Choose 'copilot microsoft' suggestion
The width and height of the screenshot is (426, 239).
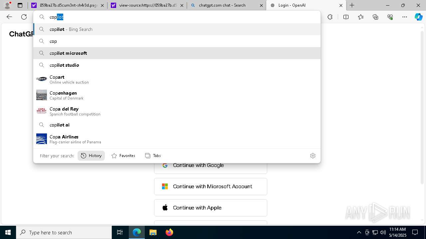[x=177, y=53]
